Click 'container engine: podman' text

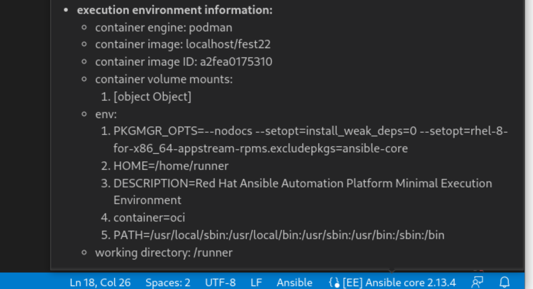pyautogui.click(x=163, y=27)
